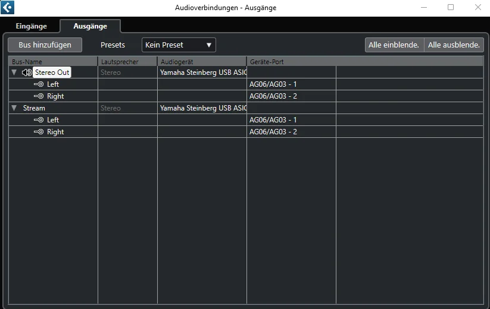
Task: Click the Bus hinzufügen button
Action: [x=45, y=45]
